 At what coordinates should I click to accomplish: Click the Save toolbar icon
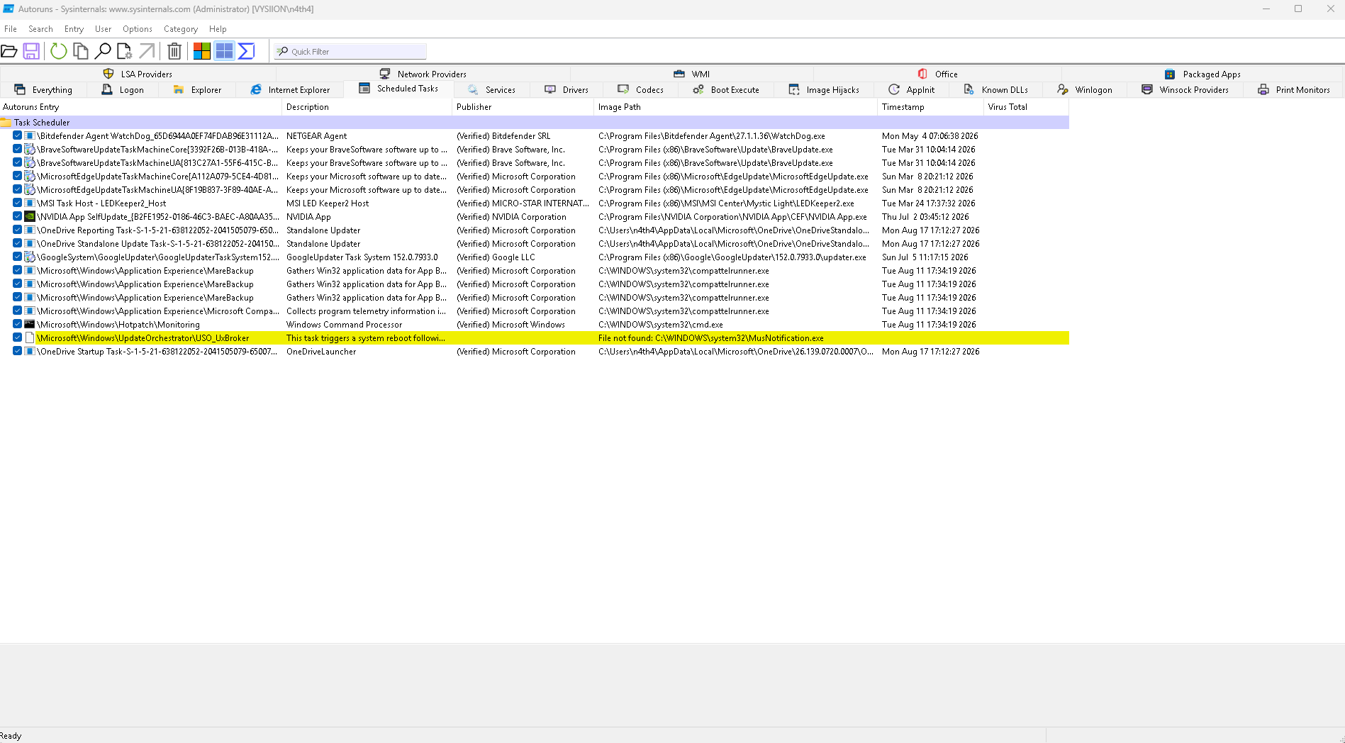(x=31, y=51)
